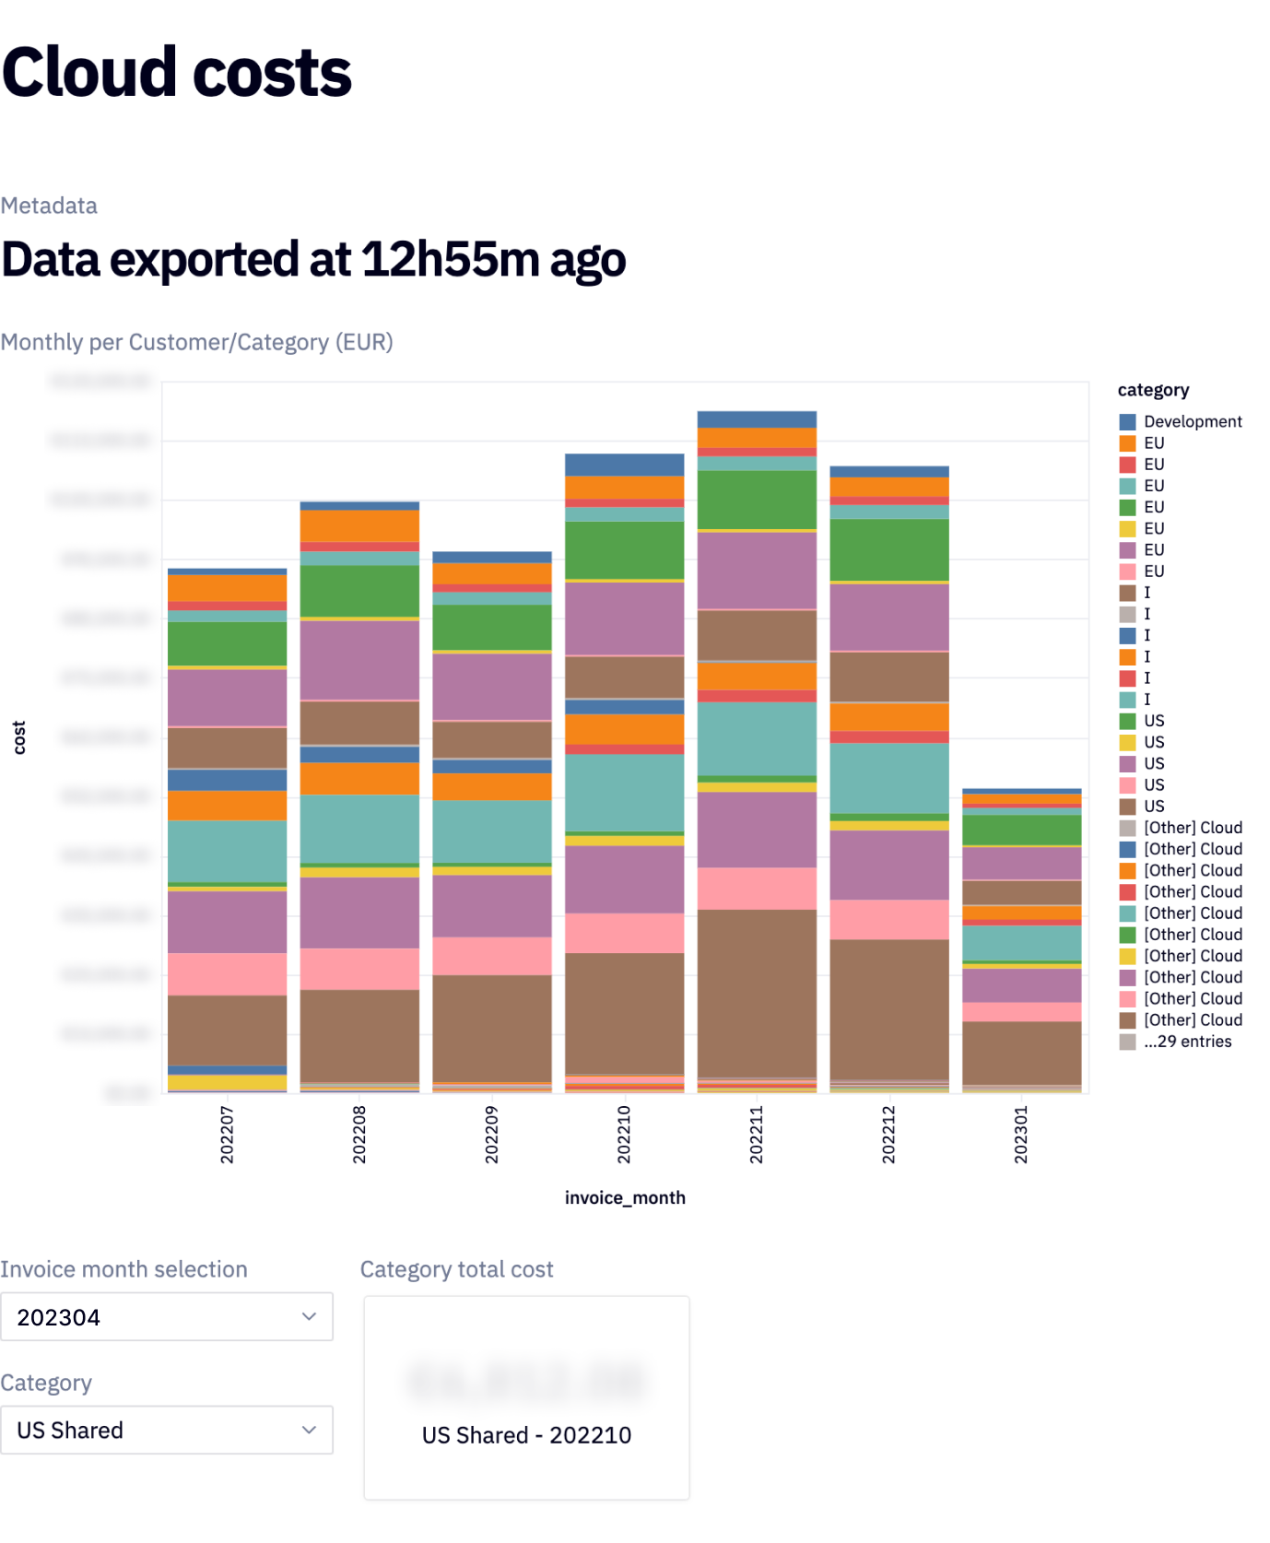1270x1543 pixels.
Task: Click the chevron arrow beside 202304
Action: click(310, 1316)
